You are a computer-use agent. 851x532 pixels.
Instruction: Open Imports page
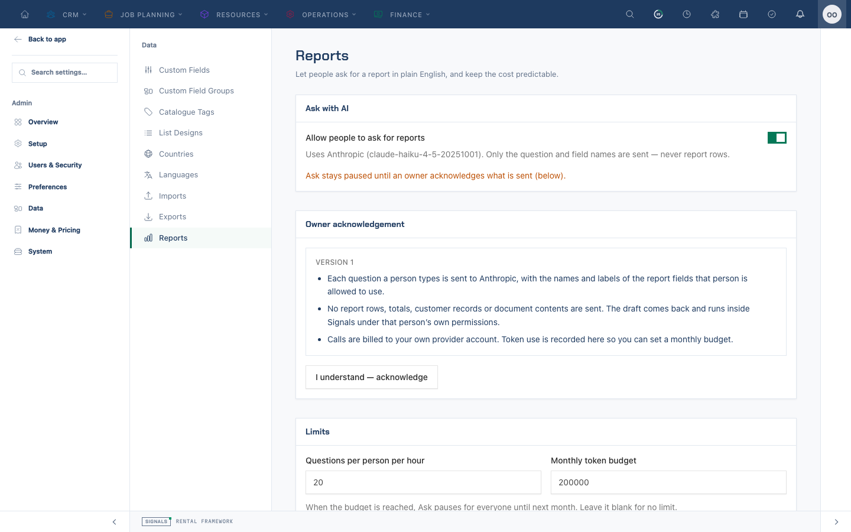click(200, 196)
